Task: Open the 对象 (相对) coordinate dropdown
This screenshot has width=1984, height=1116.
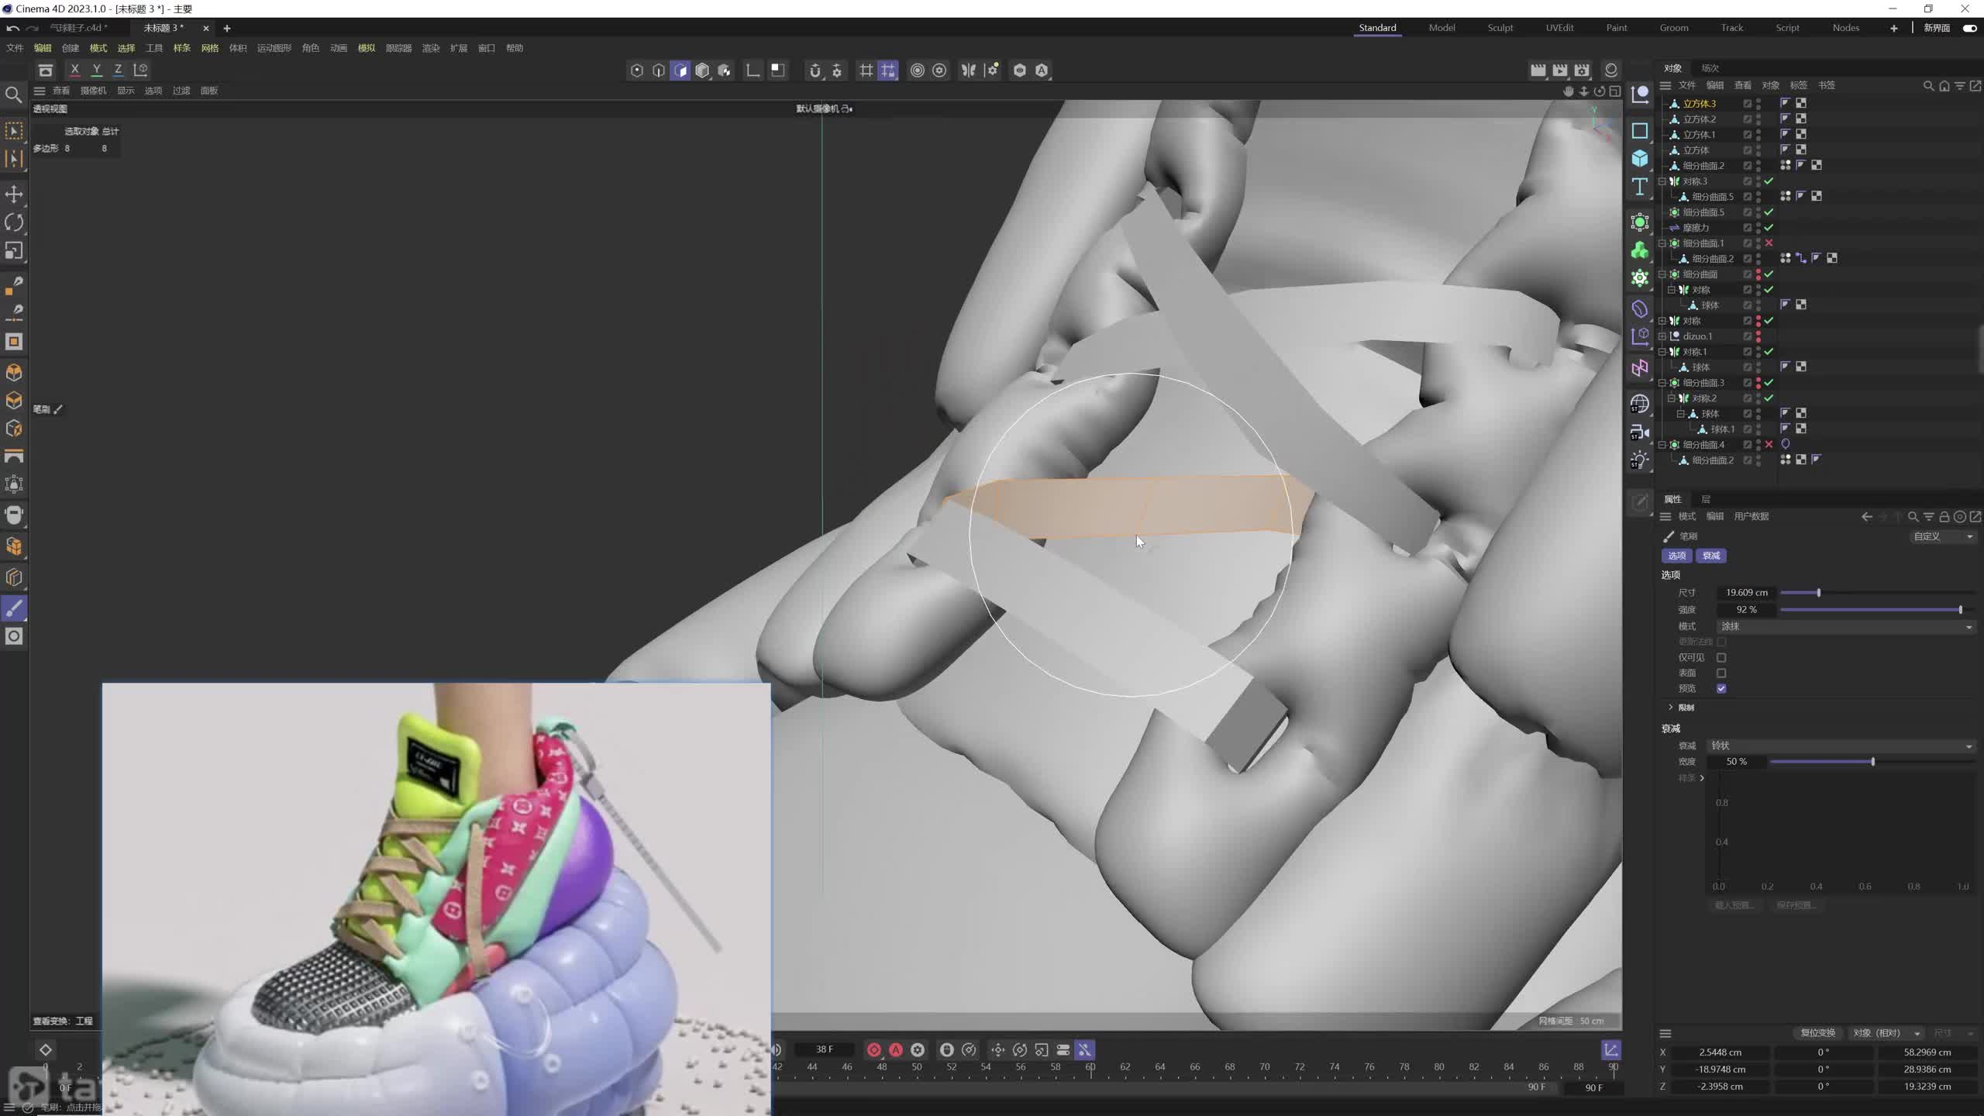Action: (1887, 1033)
